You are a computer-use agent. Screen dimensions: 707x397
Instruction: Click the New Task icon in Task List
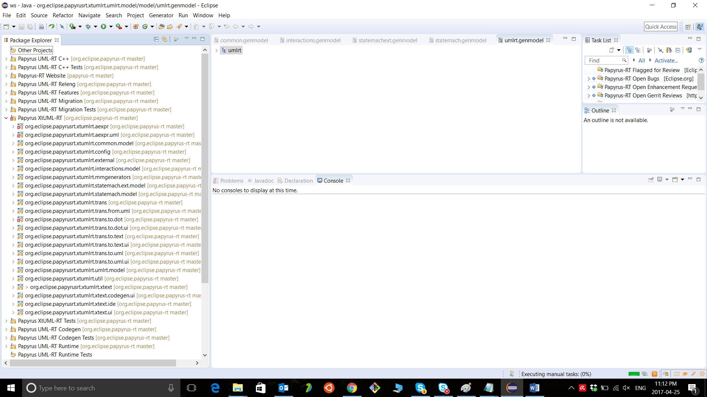[612, 50]
